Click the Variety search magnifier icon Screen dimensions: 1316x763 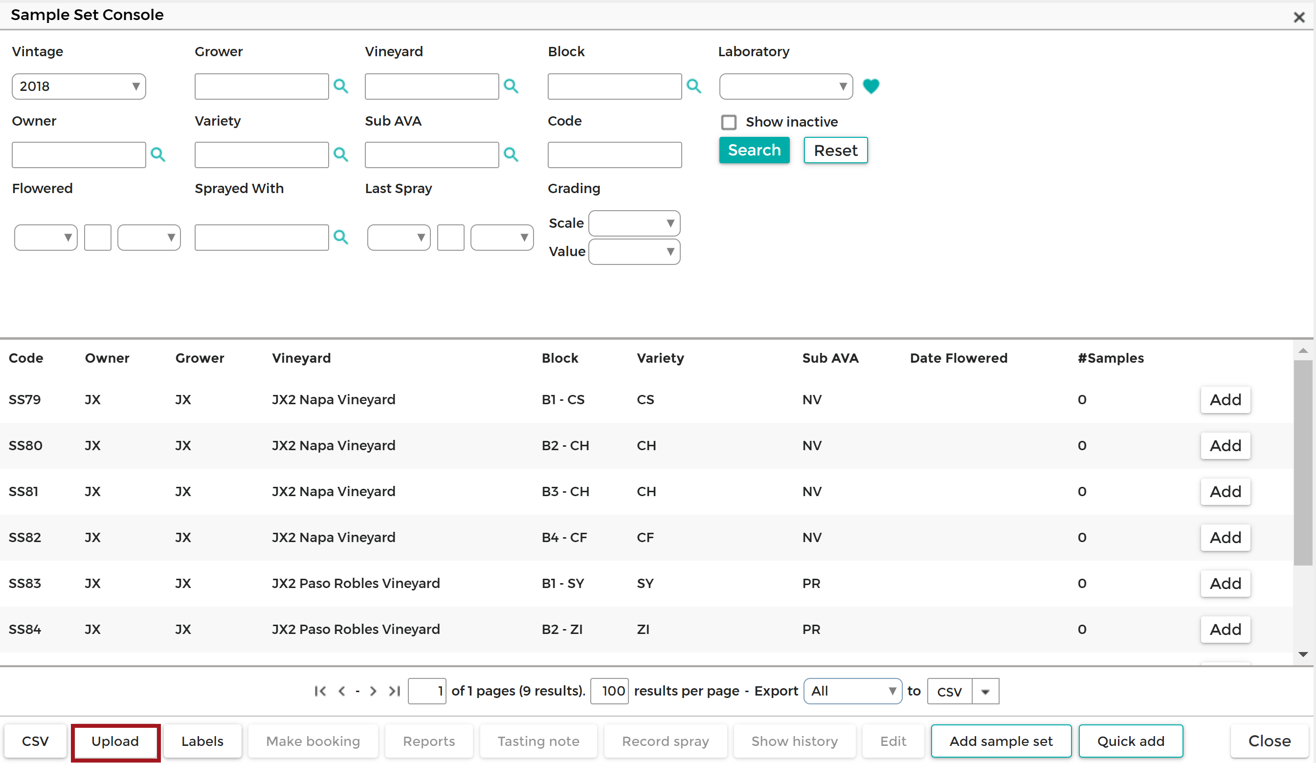tap(340, 154)
